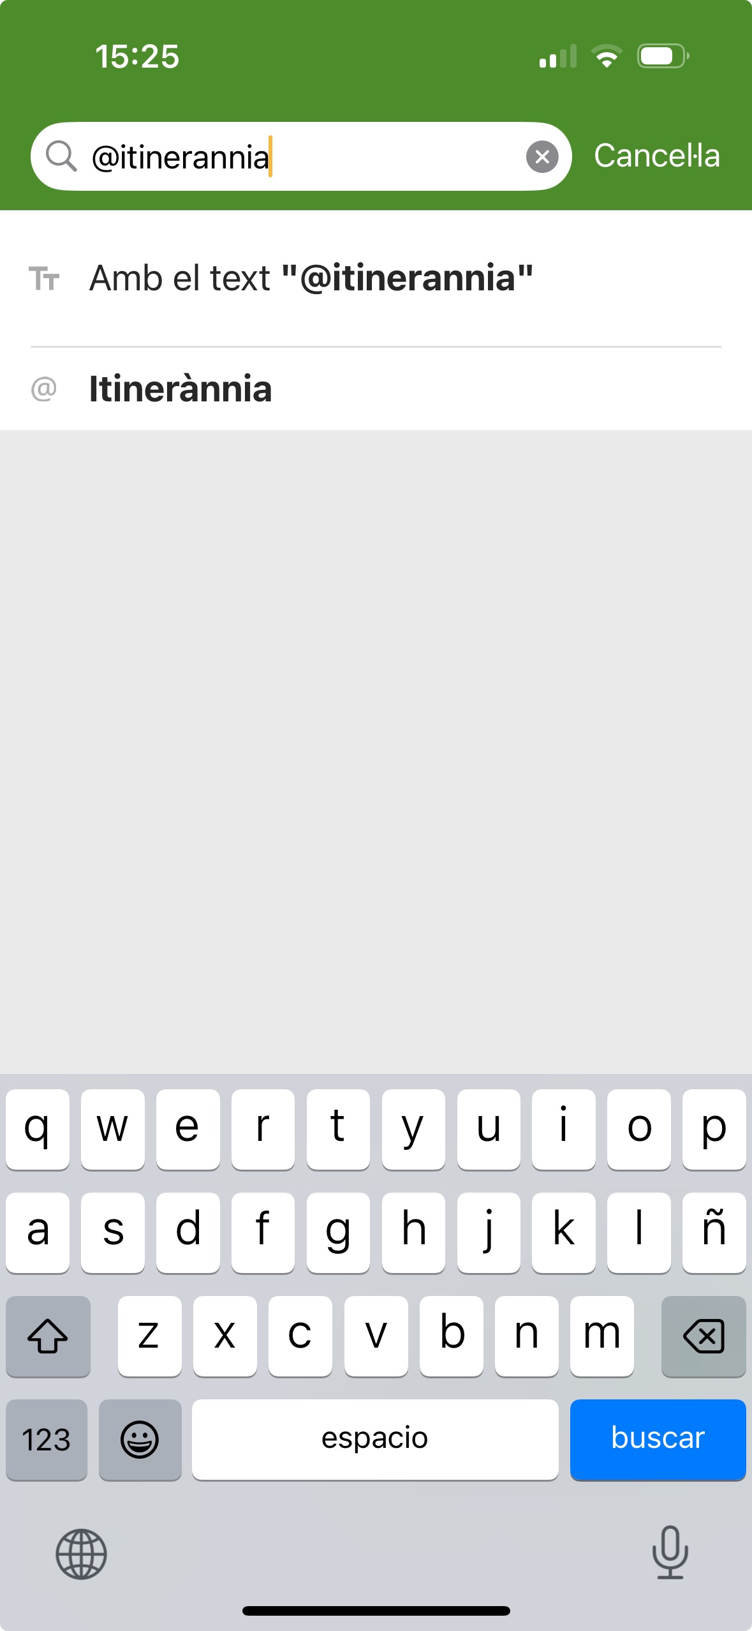Select the Itinerànnia user suggestion
752x1631 pixels.
(x=376, y=389)
